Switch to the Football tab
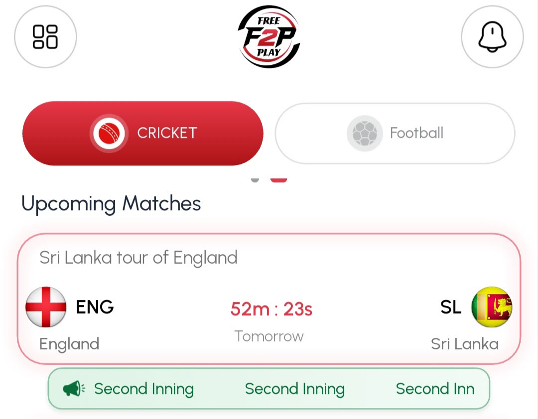 (395, 133)
